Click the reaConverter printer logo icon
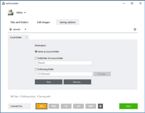145x113 pixels. [x=11, y=12]
